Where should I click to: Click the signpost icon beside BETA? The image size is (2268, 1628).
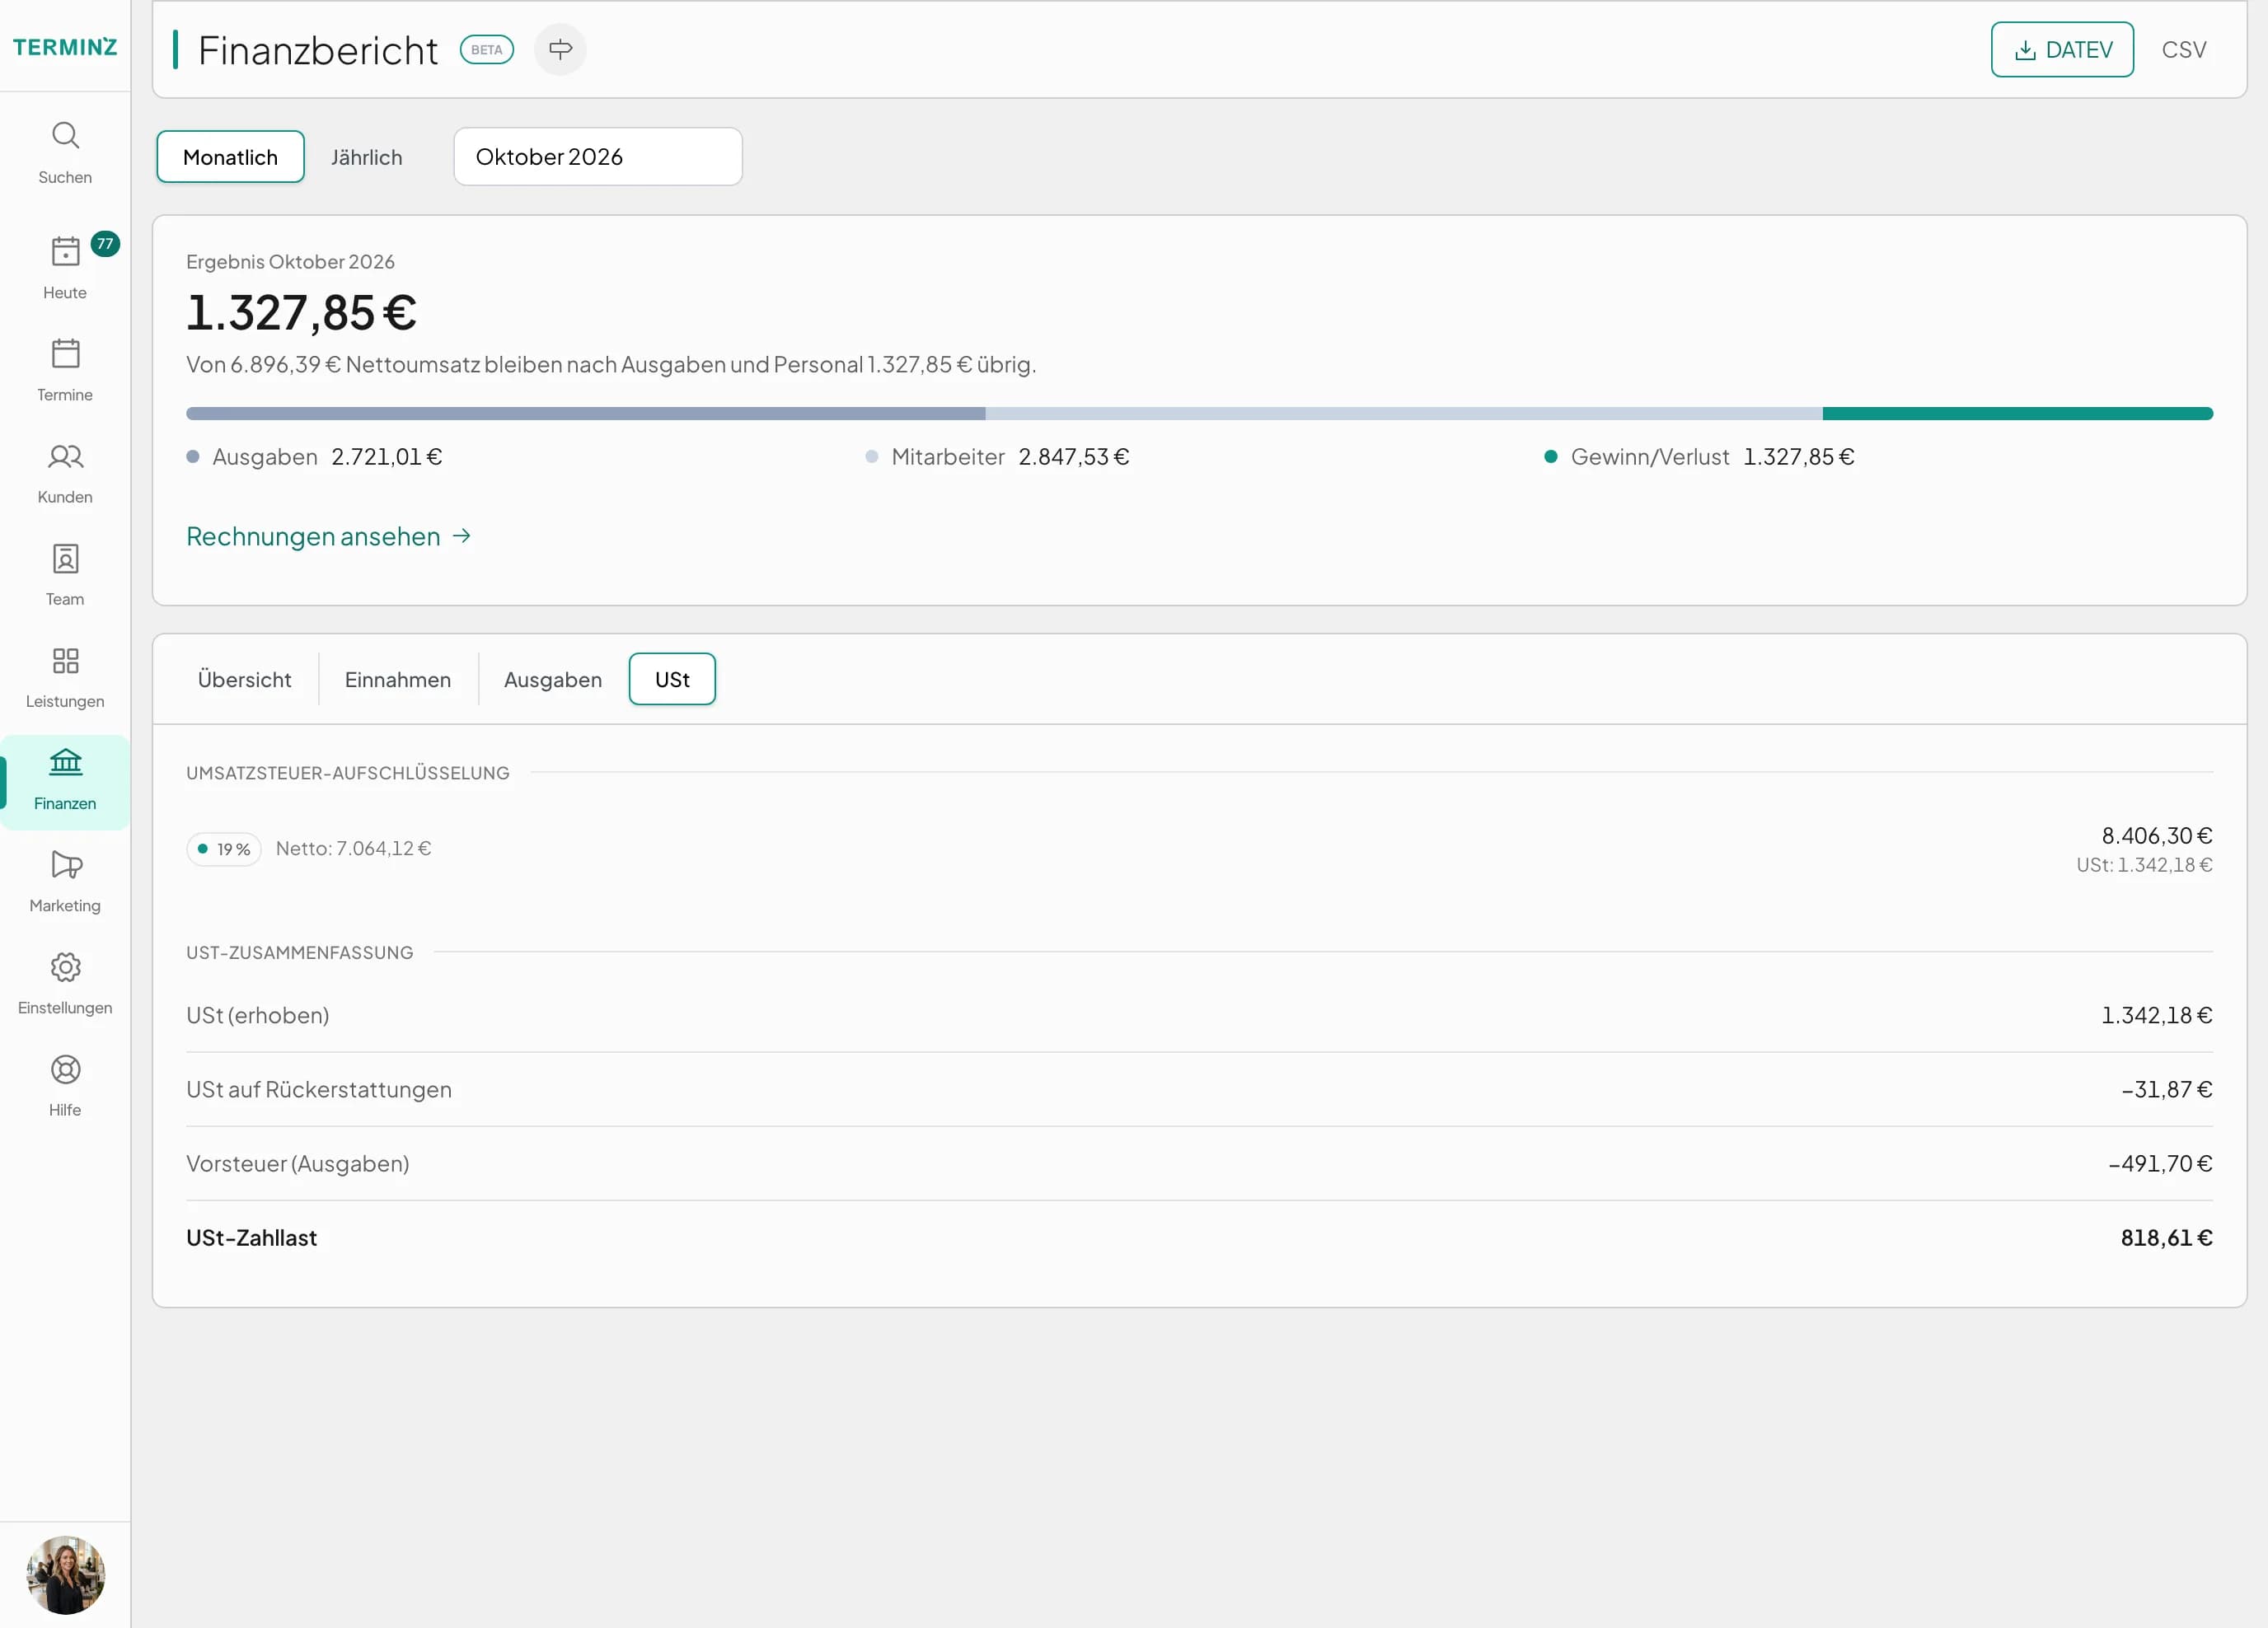point(560,49)
